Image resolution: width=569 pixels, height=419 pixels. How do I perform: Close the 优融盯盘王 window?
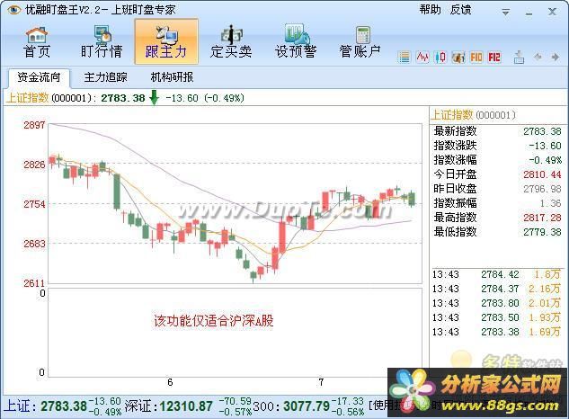(552, 12)
